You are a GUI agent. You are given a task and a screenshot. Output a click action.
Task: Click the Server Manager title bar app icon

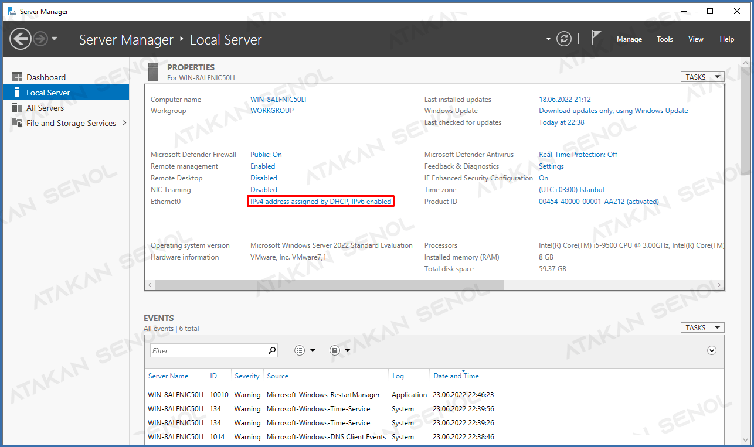[x=12, y=11]
